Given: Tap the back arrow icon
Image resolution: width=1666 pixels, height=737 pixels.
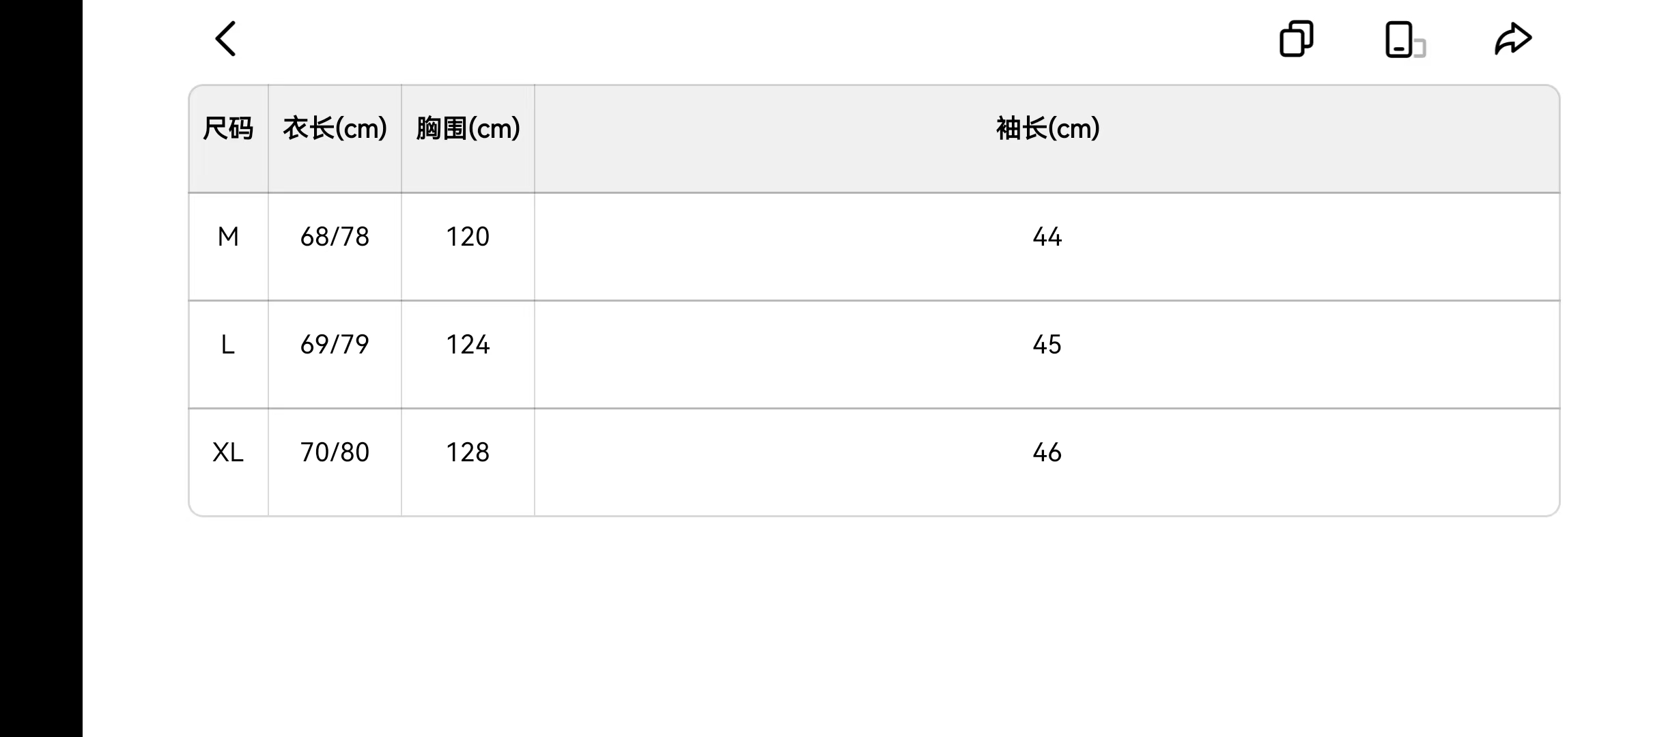Looking at the screenshot, I should point(225,38).
